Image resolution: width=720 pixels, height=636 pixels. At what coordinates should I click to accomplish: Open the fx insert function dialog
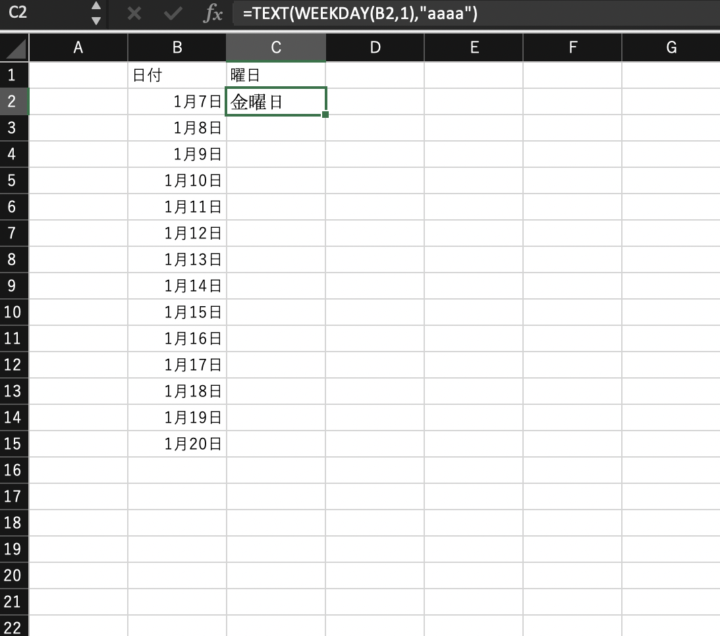click(213, 13)
